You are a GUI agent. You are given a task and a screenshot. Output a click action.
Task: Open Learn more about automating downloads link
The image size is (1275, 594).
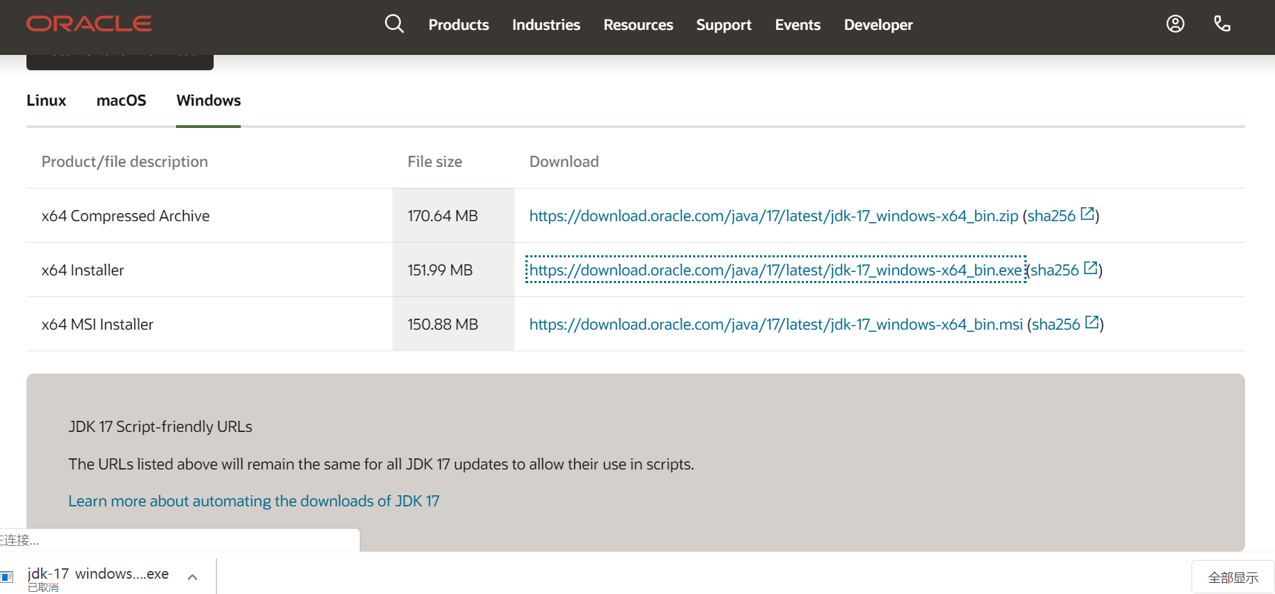point(254,501)
